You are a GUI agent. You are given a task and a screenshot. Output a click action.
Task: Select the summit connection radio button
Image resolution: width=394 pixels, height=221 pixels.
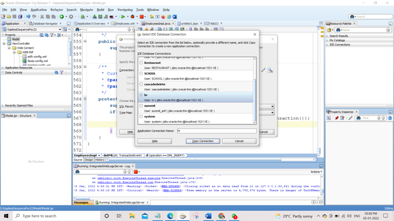(x=141, y=106)
